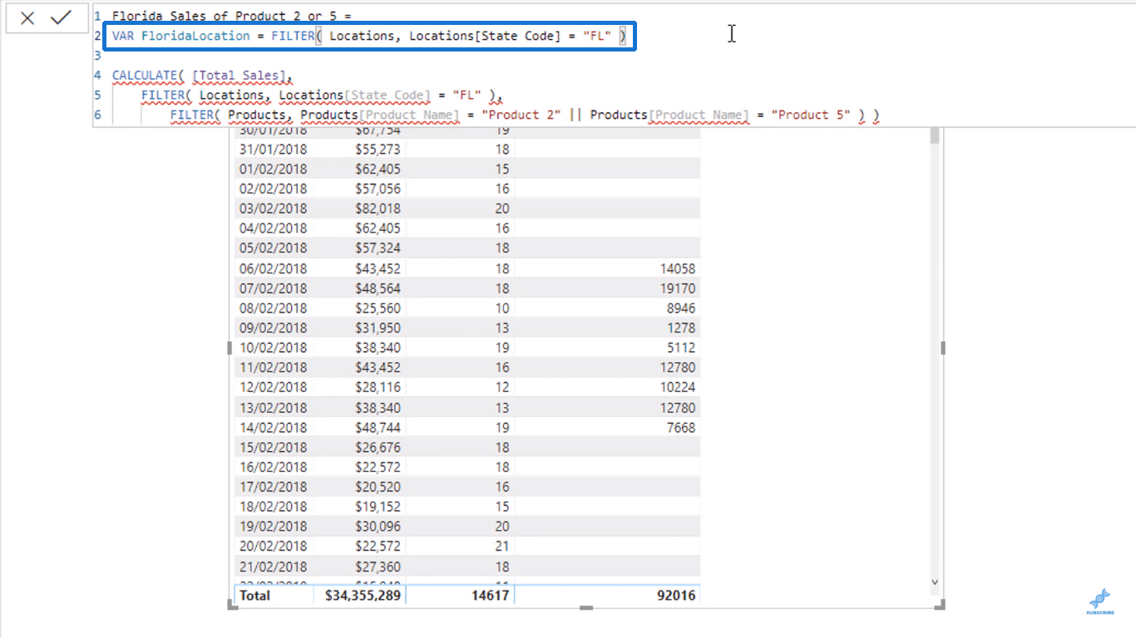
Task: Click "Product 2" string in line 6
Action: pos(521,115)
